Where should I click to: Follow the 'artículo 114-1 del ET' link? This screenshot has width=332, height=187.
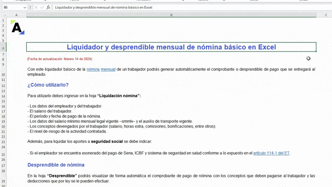pos(271,153)
